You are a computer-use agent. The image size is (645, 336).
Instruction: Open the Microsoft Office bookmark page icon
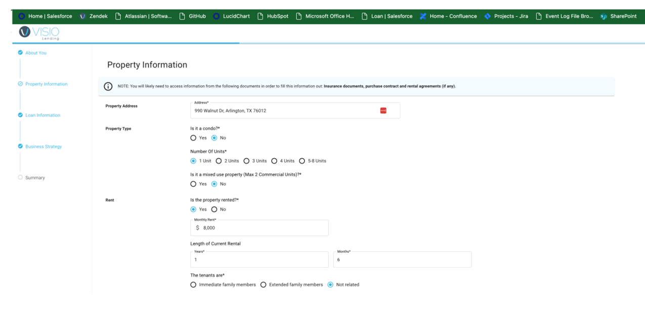click(298, 16)
